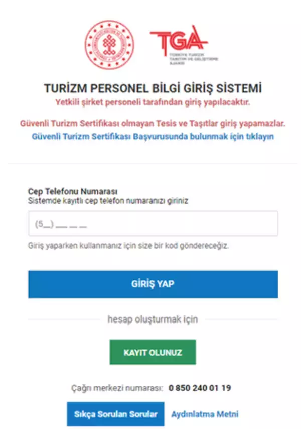The height and width of the screenshot is (429, 301).
Task: Click the red 'Yetkili şirket personeli' notice
Action: (x=153, y=102)
